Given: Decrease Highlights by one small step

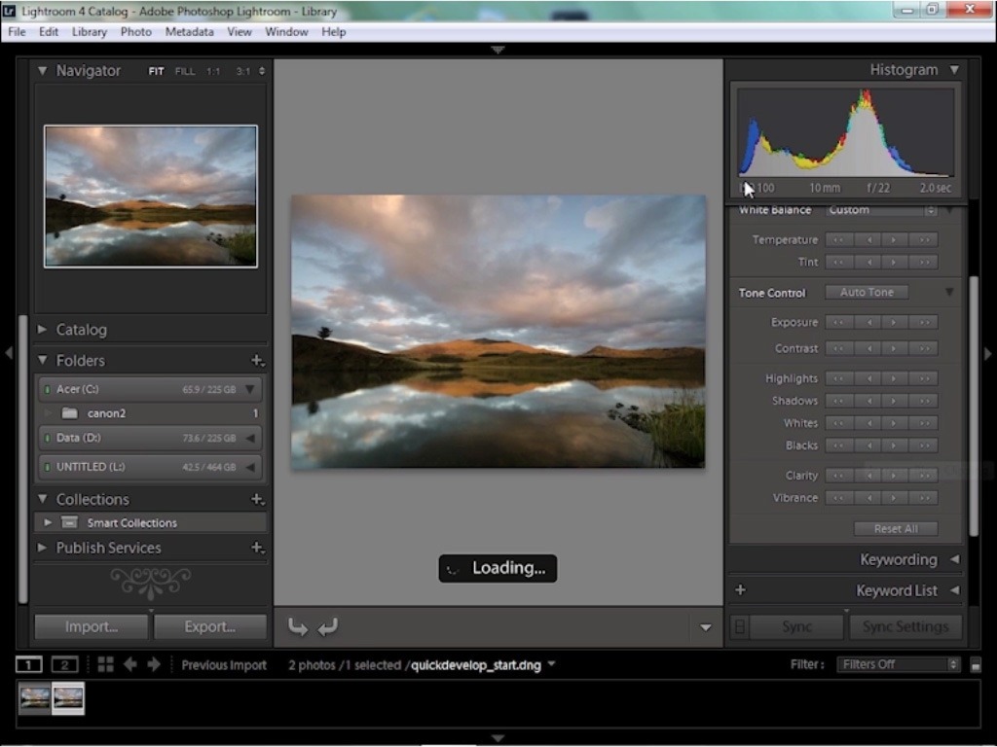Looking at the screenshot, I should pos(868,378).
